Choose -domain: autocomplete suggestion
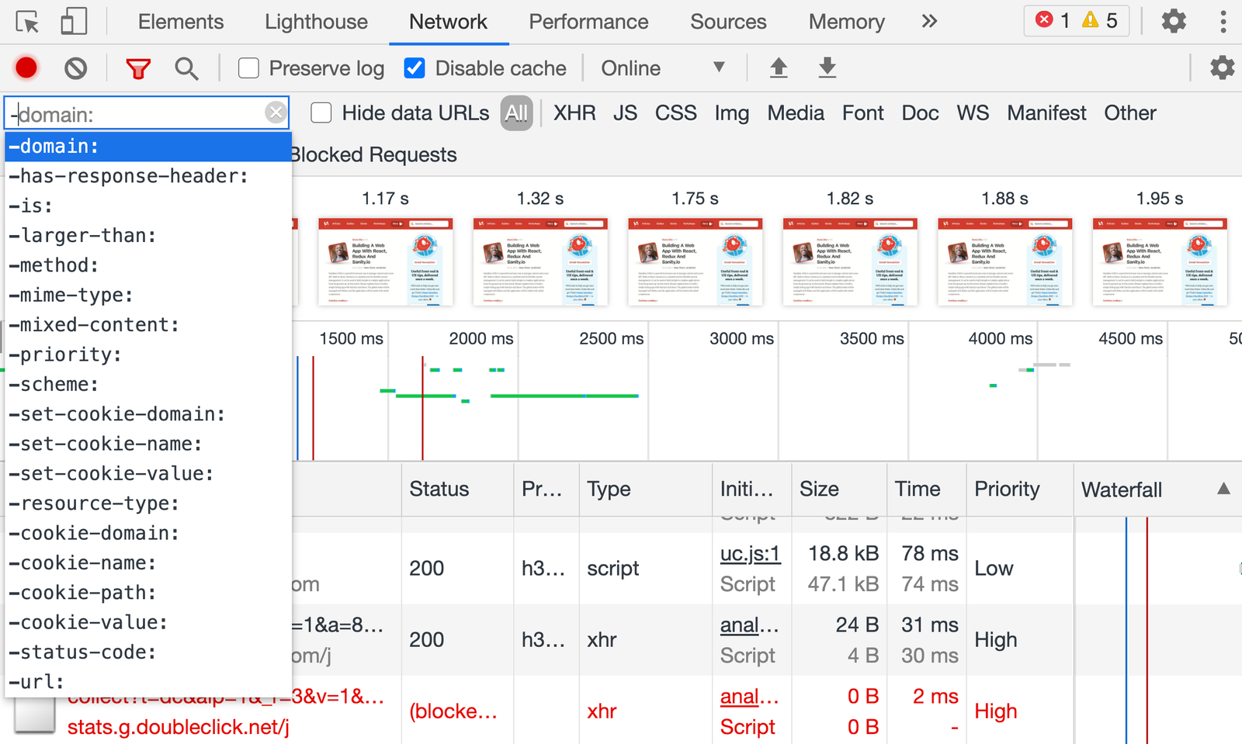 coord(148,147)
